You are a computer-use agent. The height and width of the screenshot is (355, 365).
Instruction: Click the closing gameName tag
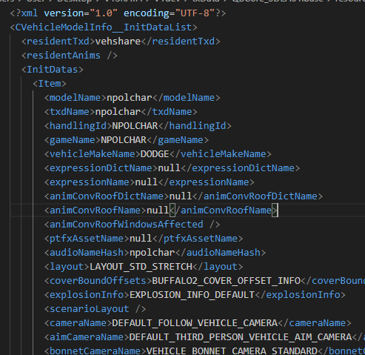[x=178, y=140]
